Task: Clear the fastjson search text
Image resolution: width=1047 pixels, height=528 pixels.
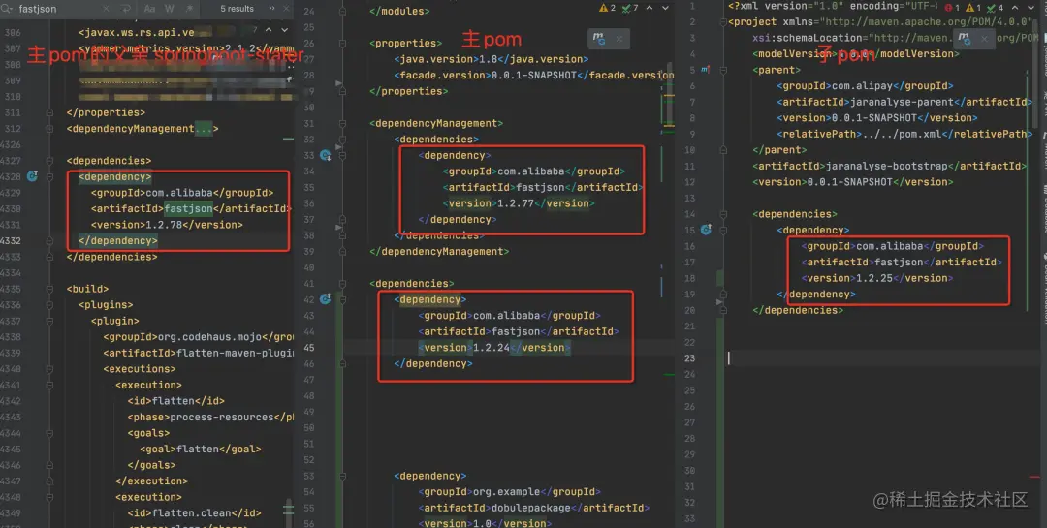Action: 107,9
